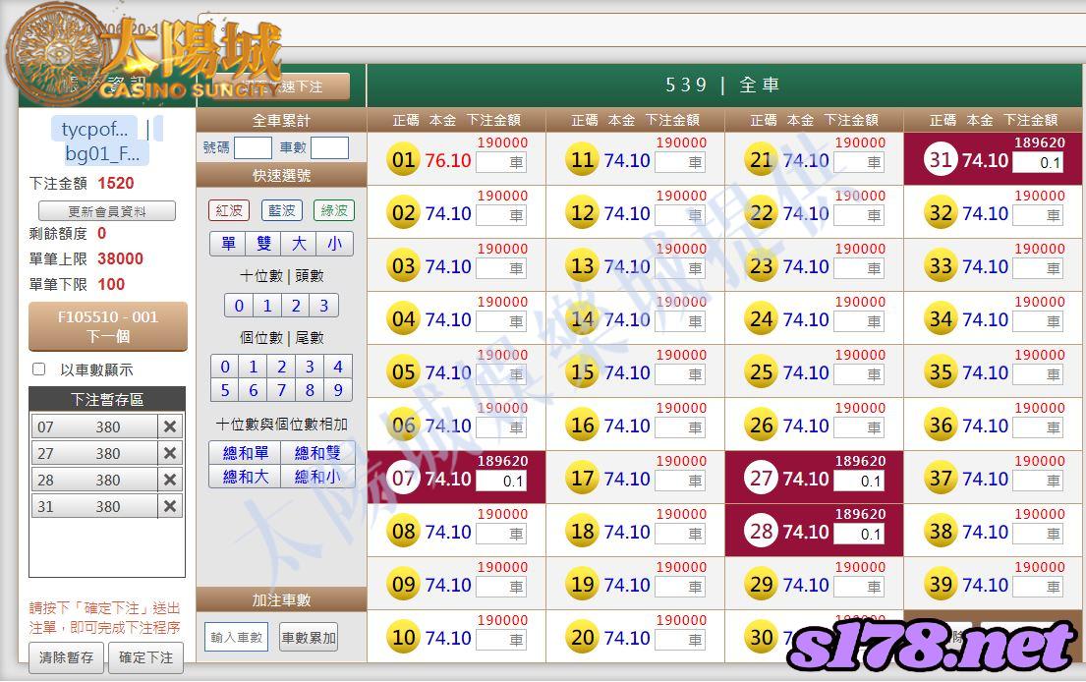Image resolution: width=1086 pixels, height=682 pixels.
Task: Click the 輸入車數 field
Action: point(236,638)
